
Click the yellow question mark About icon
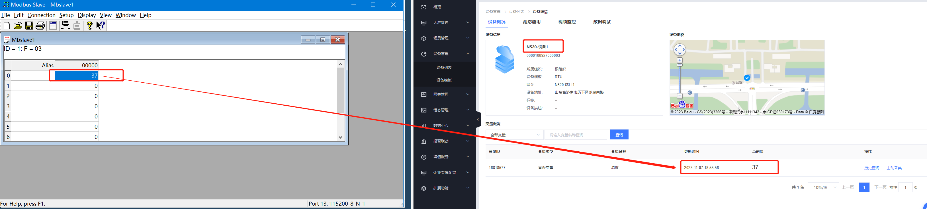point(89,26)
